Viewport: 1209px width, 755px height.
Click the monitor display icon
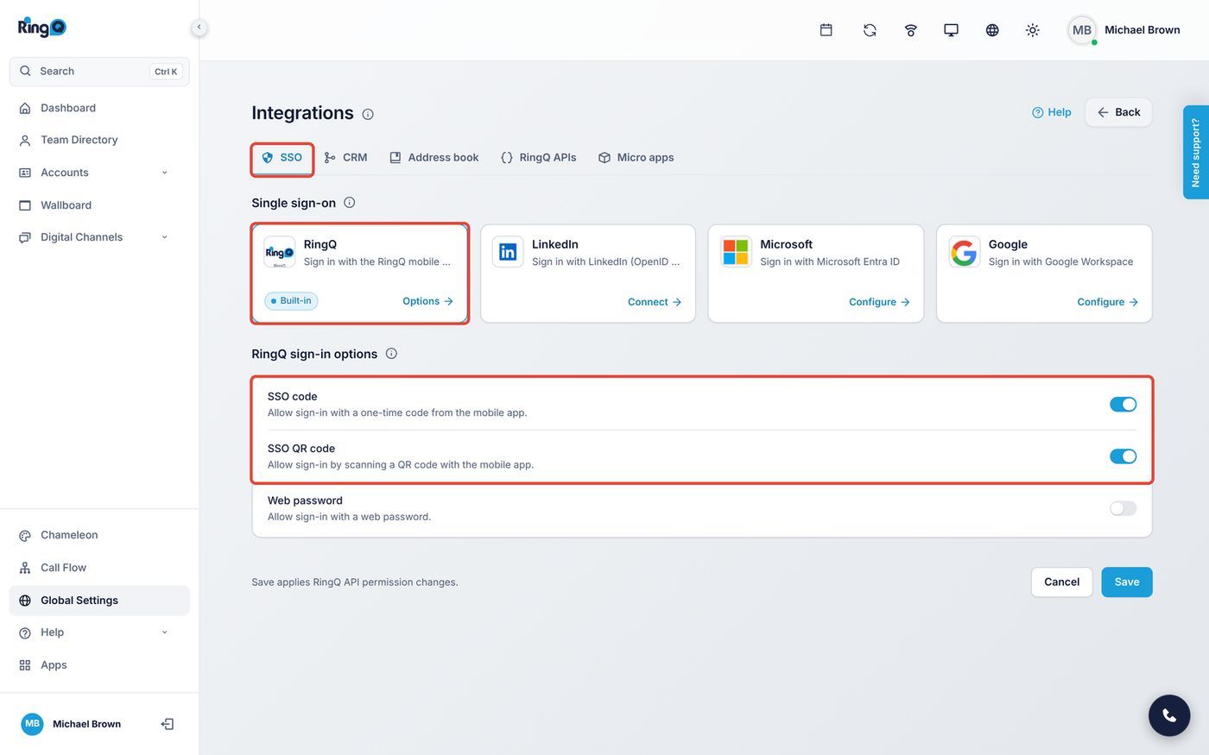click(951, 30)
